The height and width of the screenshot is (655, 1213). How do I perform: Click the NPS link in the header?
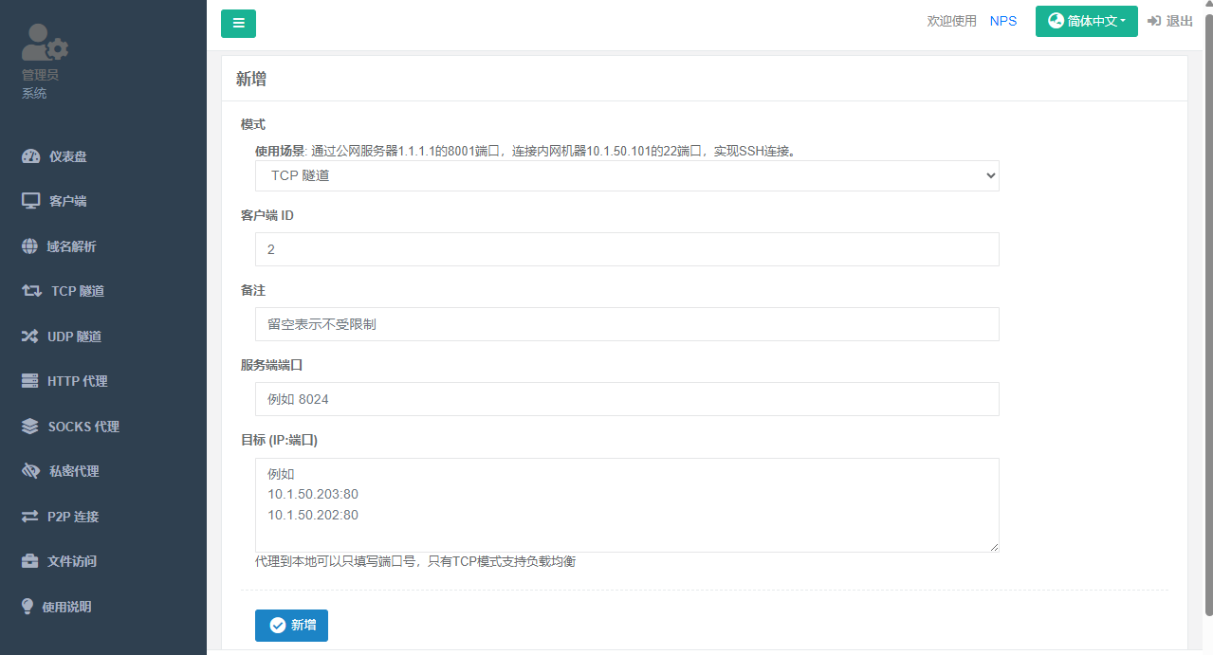coord(1002,21)
